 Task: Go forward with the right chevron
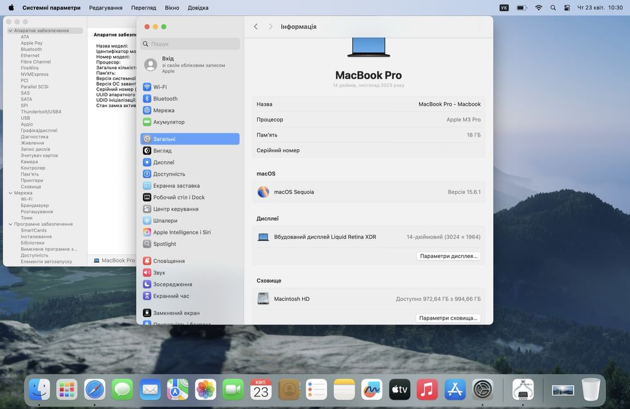pyautogui.click(x=270, y=26)
